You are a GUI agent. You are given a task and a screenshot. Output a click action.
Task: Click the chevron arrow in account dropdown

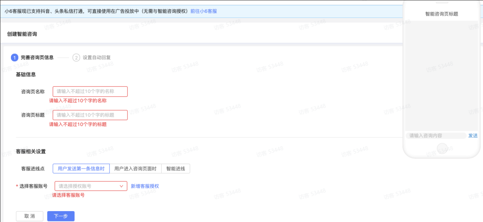(x=122, y=186)
